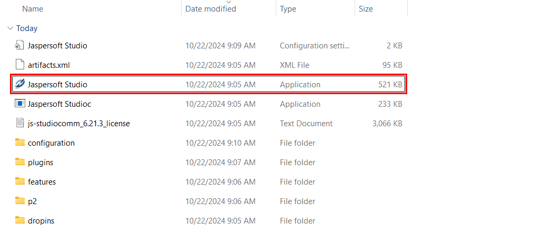Image resolution: width=554 pixels, height=233 pixels.
Task: Select the Today group label
Action: coord(27,28)
